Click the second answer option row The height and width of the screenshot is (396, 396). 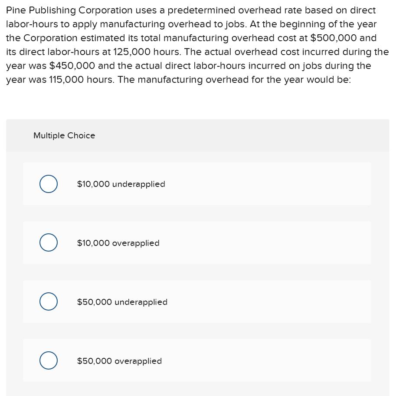pyautogui.click(x=197, y=242)
